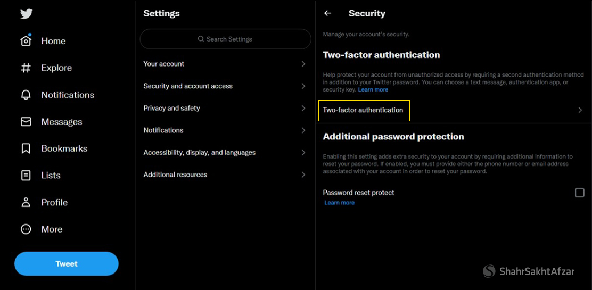This screenshot has width=592, height=290.
Task: Click the Messages envelope icon
Action: point(26,122)
